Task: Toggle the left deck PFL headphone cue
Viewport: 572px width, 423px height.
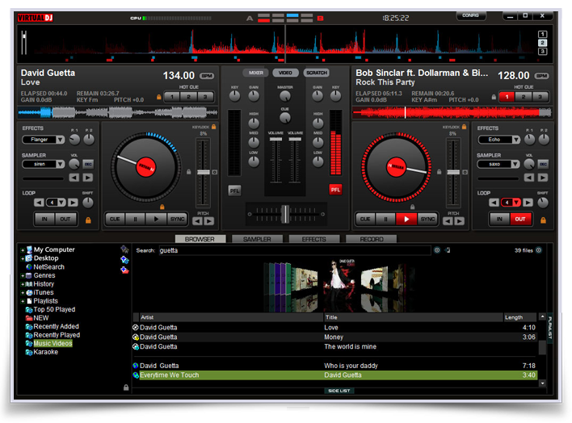Action: (x=235, y=190)
